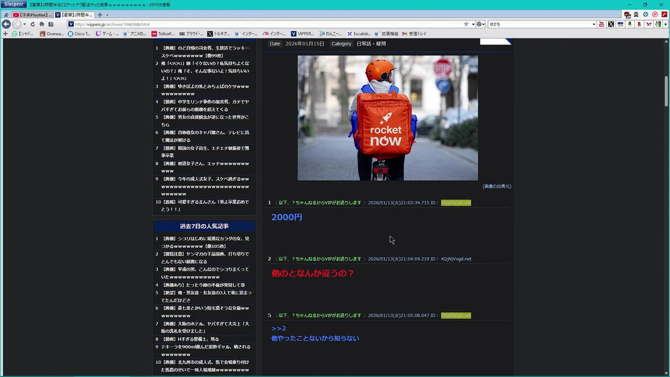Image resolution: width=670 pixels, height=377 pixels.
Task: Click the ID 4QjNjVvgd.net on post 2
Action: point(456,259)
